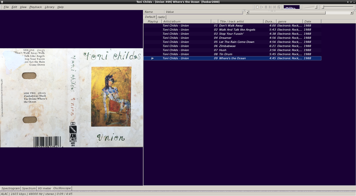356x196 pixels.
Task: Sort by Duration column header
Action: point(270,21)
